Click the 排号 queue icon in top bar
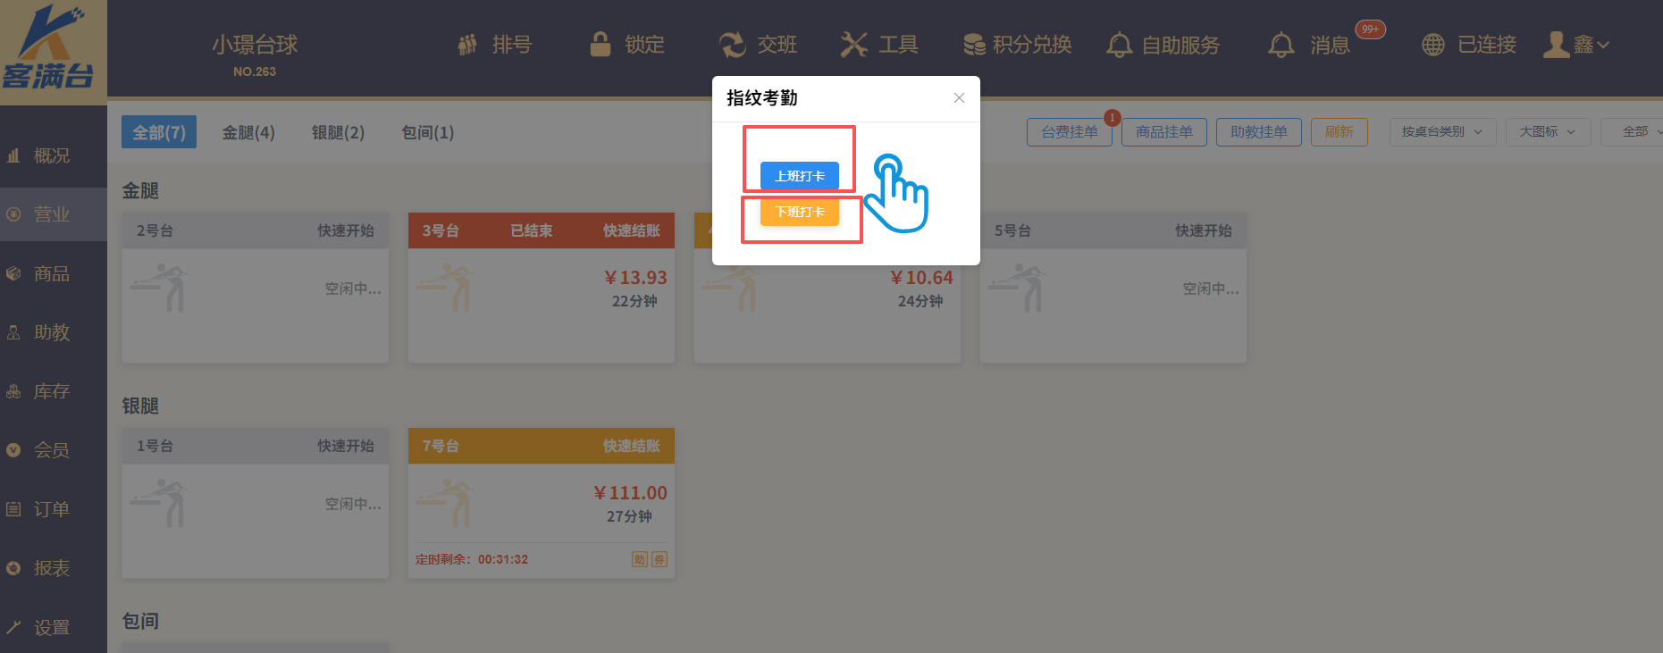This screenshot has width=1663, height=653. pos(467,45)
